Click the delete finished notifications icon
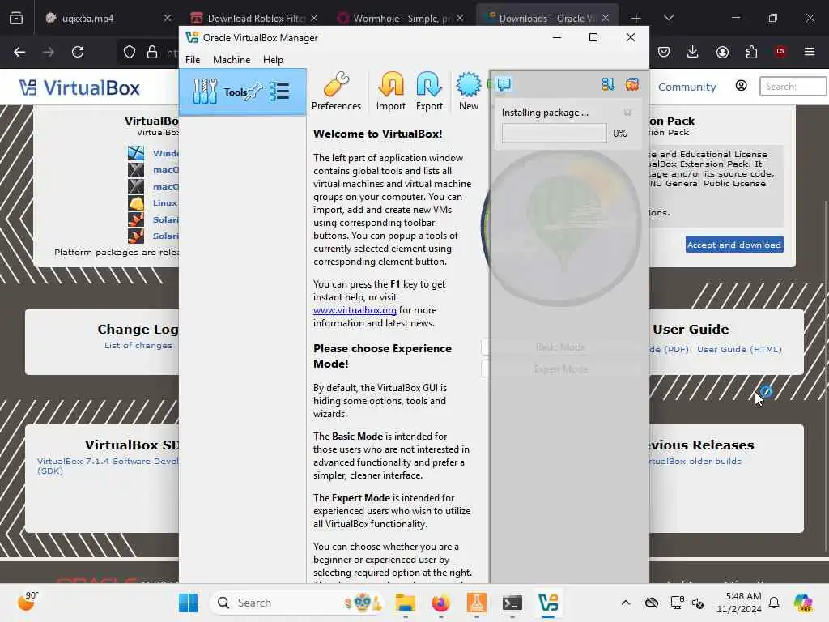 (x=631, y=84)
